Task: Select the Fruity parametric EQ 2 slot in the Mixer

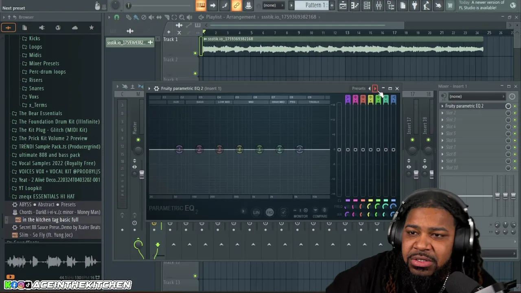Action: (x=473, y=106)
